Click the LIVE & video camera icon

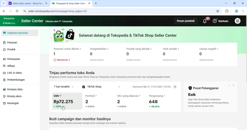pyautogui.click(x=4, y=73)
